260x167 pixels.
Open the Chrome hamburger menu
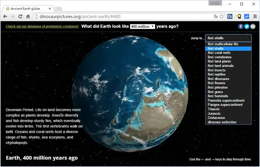[x=255, y=16]
